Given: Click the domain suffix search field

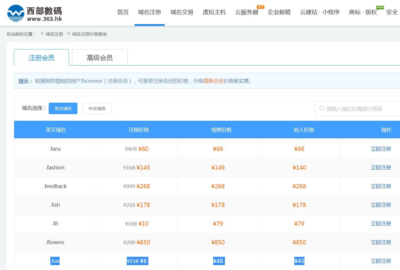Looking at the screenshot, I should [358, 109].
